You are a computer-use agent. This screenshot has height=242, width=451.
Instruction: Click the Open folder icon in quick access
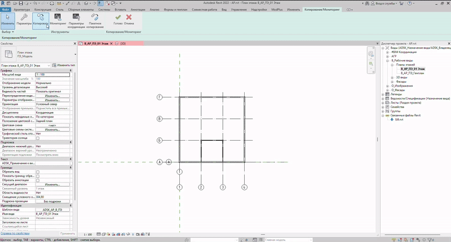(x=15, y=3)
